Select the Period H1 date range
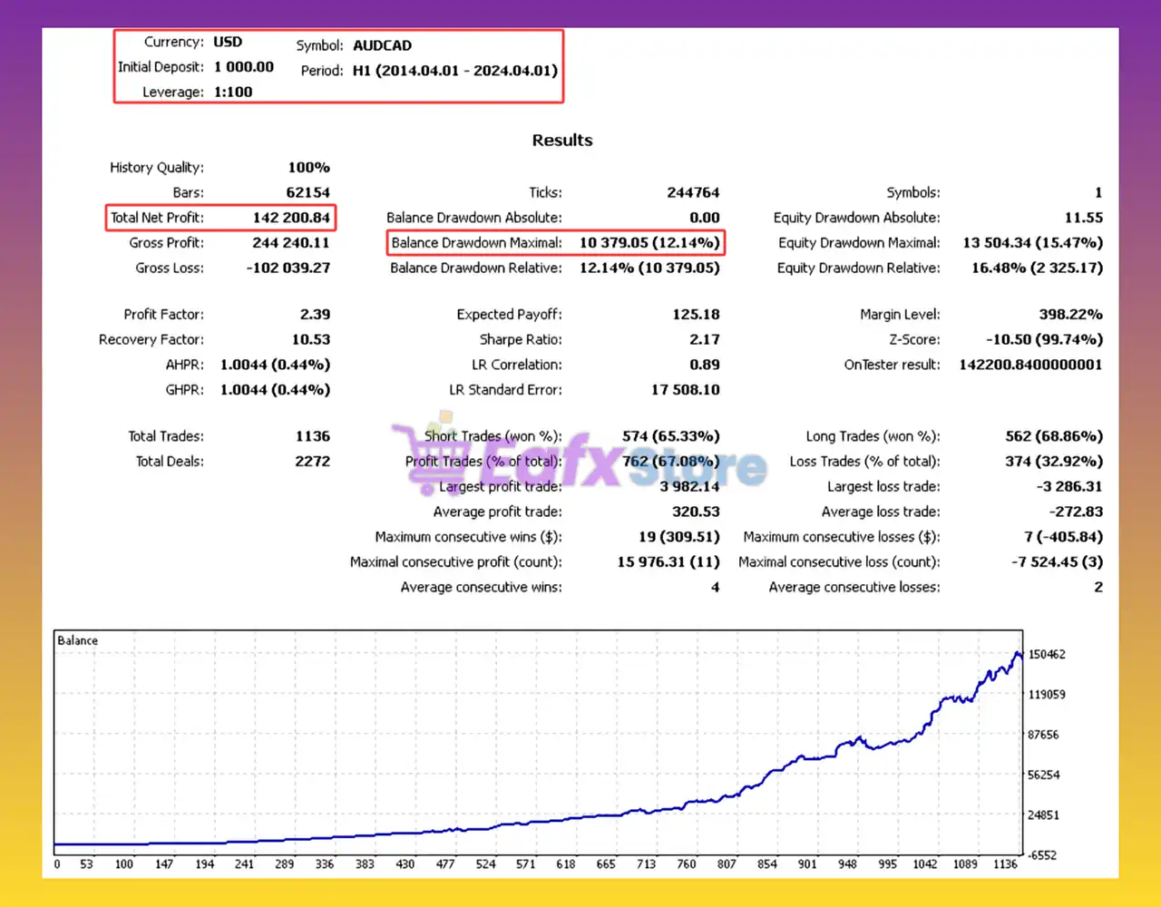This screenshot has width=1161, height=907. (454, 71)
